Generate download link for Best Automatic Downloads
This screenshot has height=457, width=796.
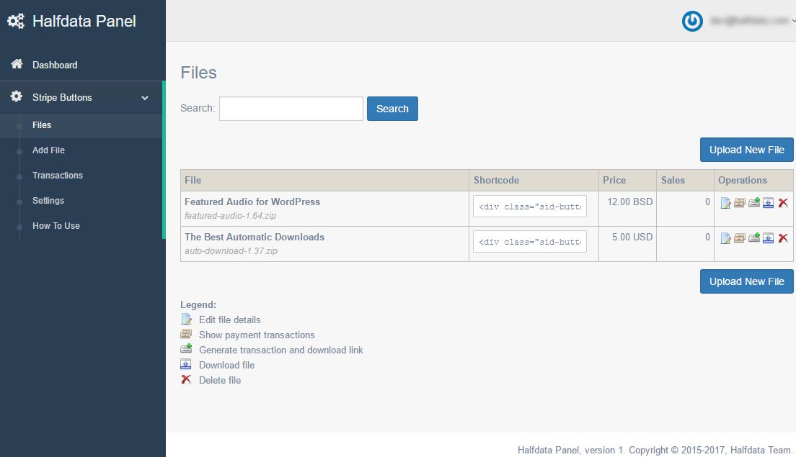click(x=754, y=238)
